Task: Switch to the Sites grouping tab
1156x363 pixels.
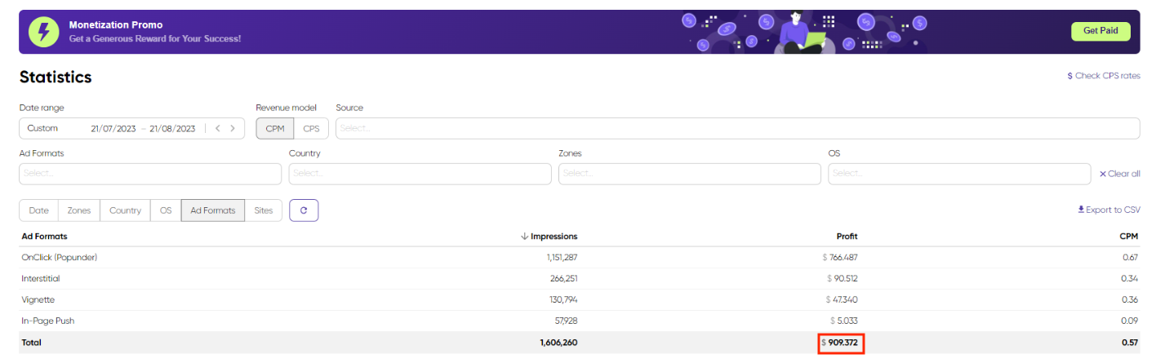Action: [x=264, y=210]
